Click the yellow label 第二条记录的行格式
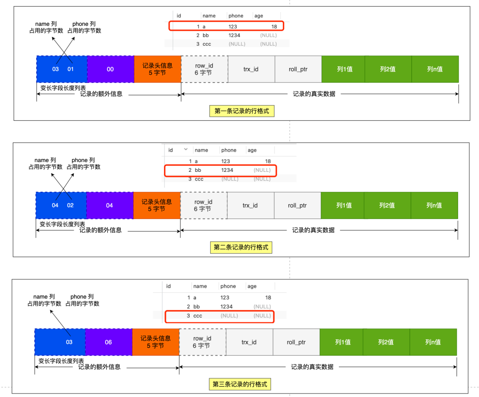479x397 pixels. tap(241, 247)
